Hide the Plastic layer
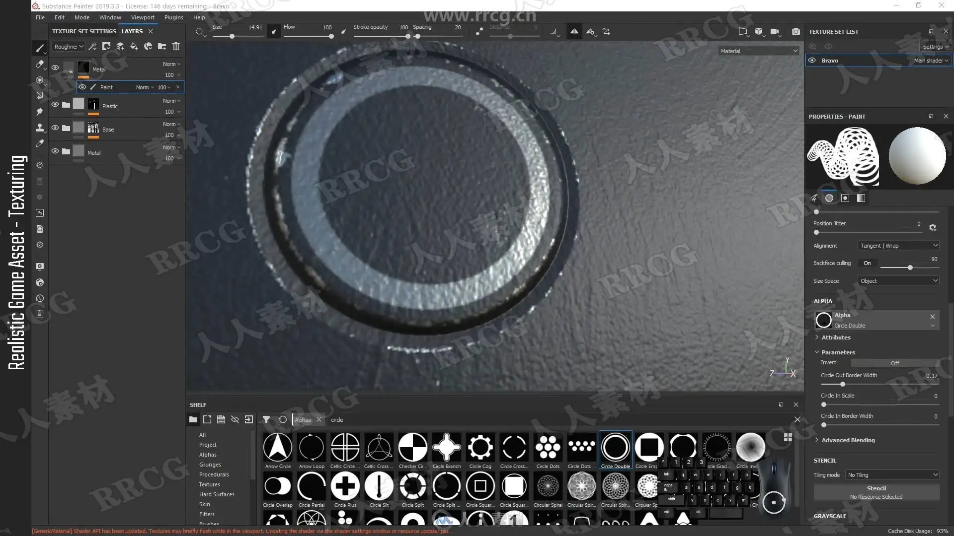This screenshot has width=954, height=536. pos(55,104)
